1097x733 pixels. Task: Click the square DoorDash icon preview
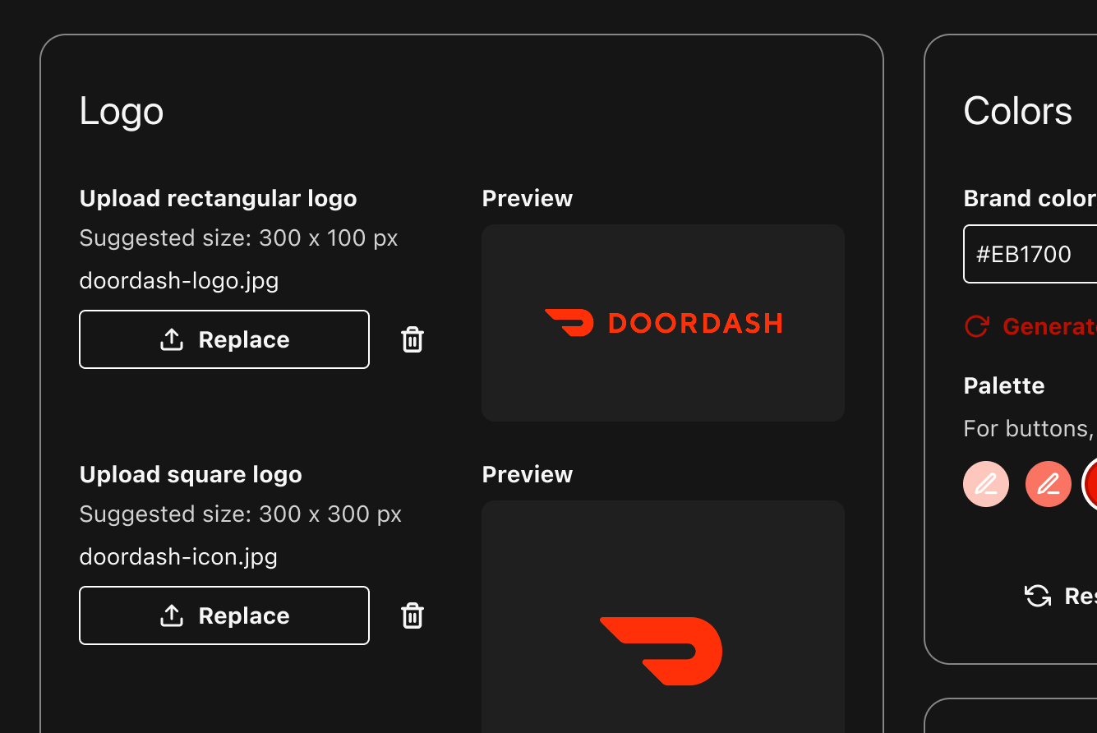(663, 617)
